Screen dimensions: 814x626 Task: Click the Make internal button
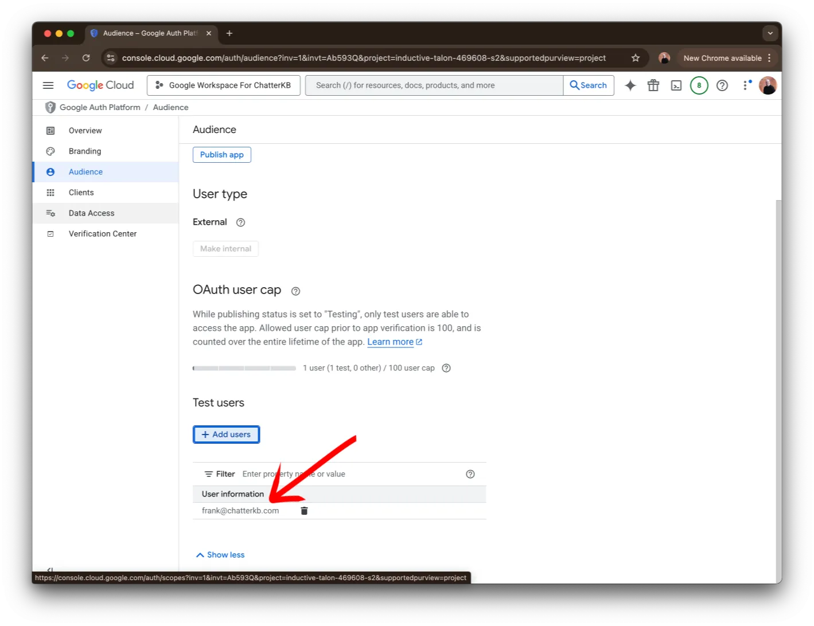tap(225, 249)
